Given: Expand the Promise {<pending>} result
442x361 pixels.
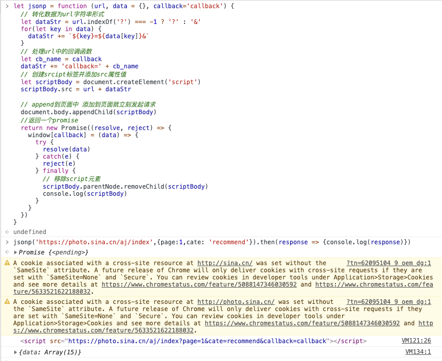Looking at the screenshot, I should point(15,252).
